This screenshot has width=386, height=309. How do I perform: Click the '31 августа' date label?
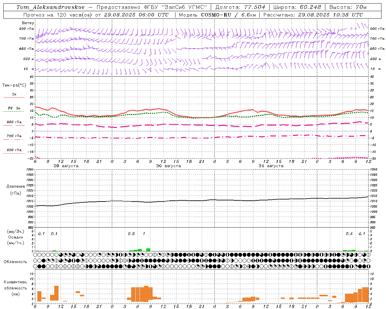click(271, 166)
